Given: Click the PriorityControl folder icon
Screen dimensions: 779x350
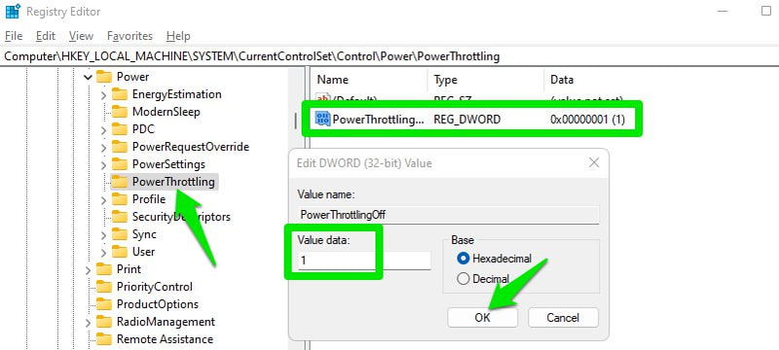Looking at the screenshot, I should tap(104, 287).
